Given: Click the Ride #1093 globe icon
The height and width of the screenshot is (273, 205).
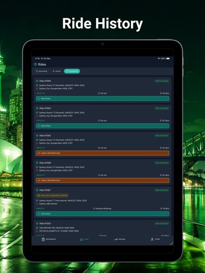Looking at the screenshot, I should point(37,108).
